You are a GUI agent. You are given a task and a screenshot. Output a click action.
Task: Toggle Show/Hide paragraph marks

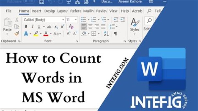click(116, 34)
